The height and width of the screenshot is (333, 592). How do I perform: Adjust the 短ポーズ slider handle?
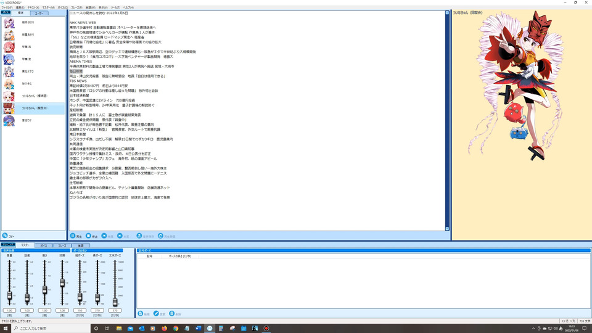pyautogui.click(x=80, y=297)
